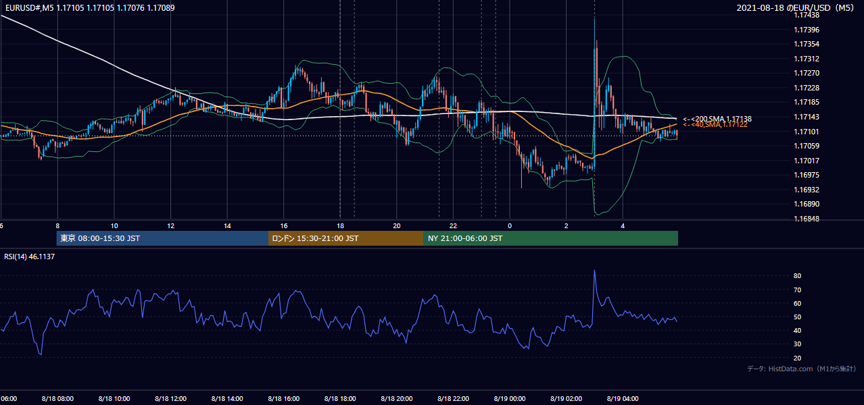Click RSI axis level 40

[x=797, y=330]
